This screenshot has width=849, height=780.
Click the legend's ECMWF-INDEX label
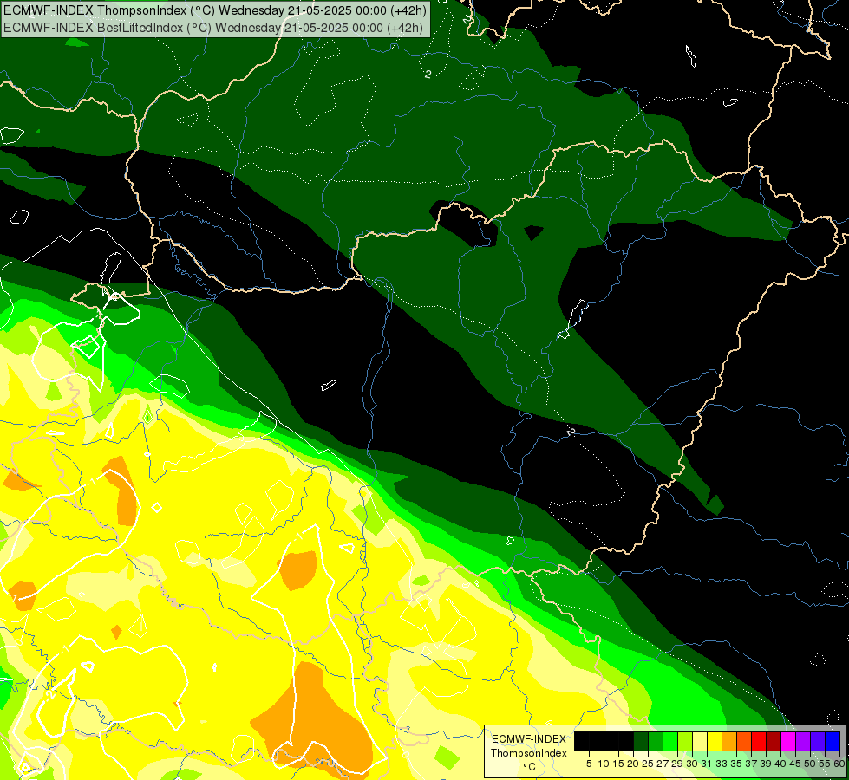point(529,739)
